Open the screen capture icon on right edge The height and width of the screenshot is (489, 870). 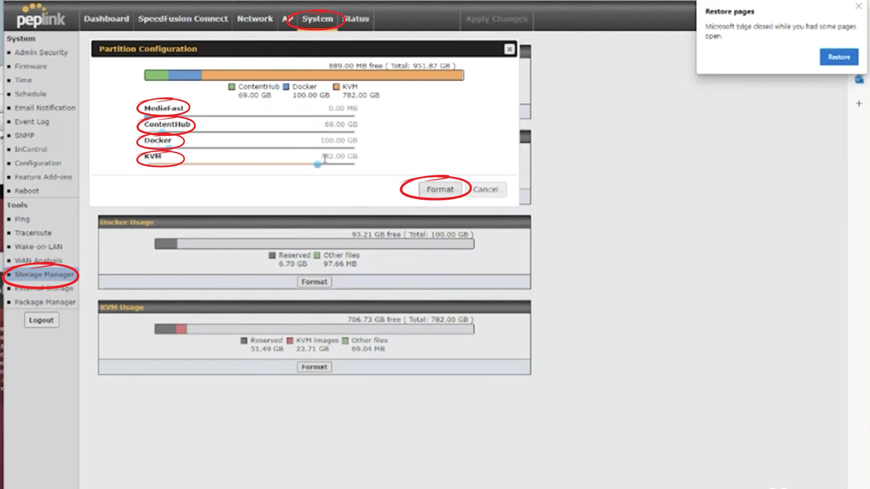click(859, 80)
